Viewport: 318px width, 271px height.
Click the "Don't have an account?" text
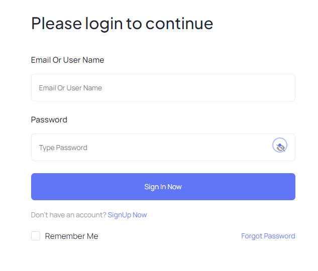[68, 215]
